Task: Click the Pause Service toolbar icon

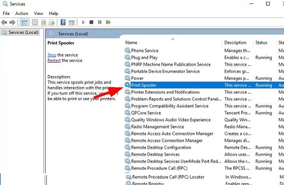Action: 100,22
